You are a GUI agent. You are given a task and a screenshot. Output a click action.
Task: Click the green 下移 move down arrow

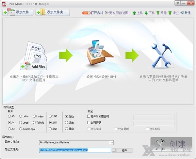point(146,13)
